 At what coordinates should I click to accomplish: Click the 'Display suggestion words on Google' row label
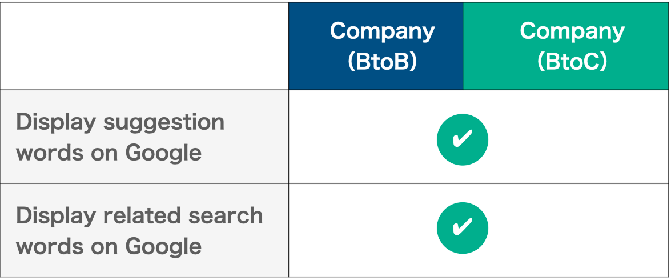(120, 137)
